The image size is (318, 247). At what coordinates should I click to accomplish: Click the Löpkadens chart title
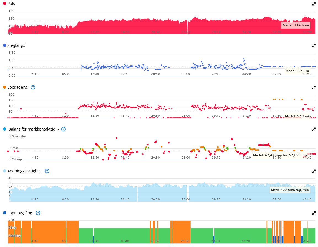(17, 87)
